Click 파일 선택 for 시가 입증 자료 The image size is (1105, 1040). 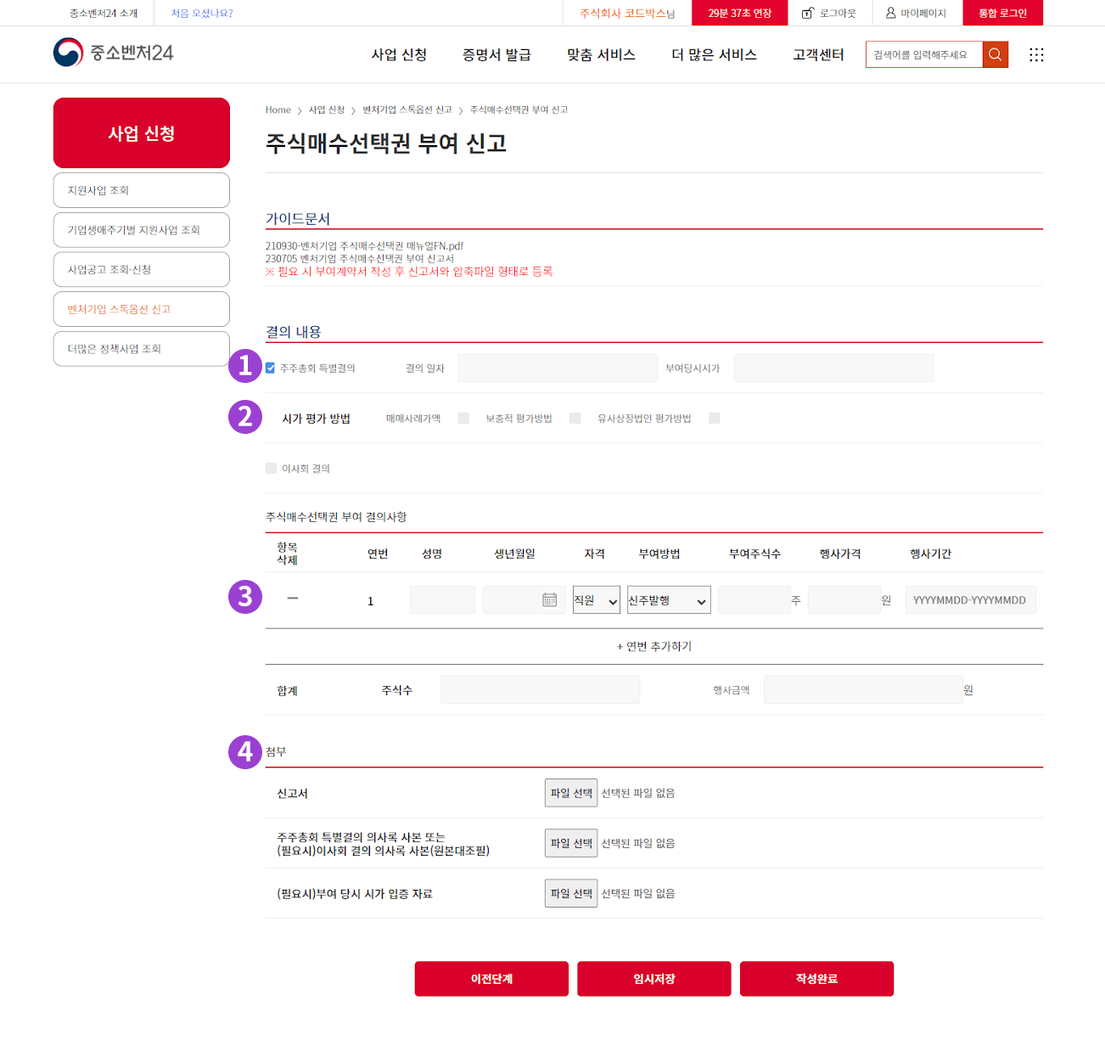(x=571, y=893)
